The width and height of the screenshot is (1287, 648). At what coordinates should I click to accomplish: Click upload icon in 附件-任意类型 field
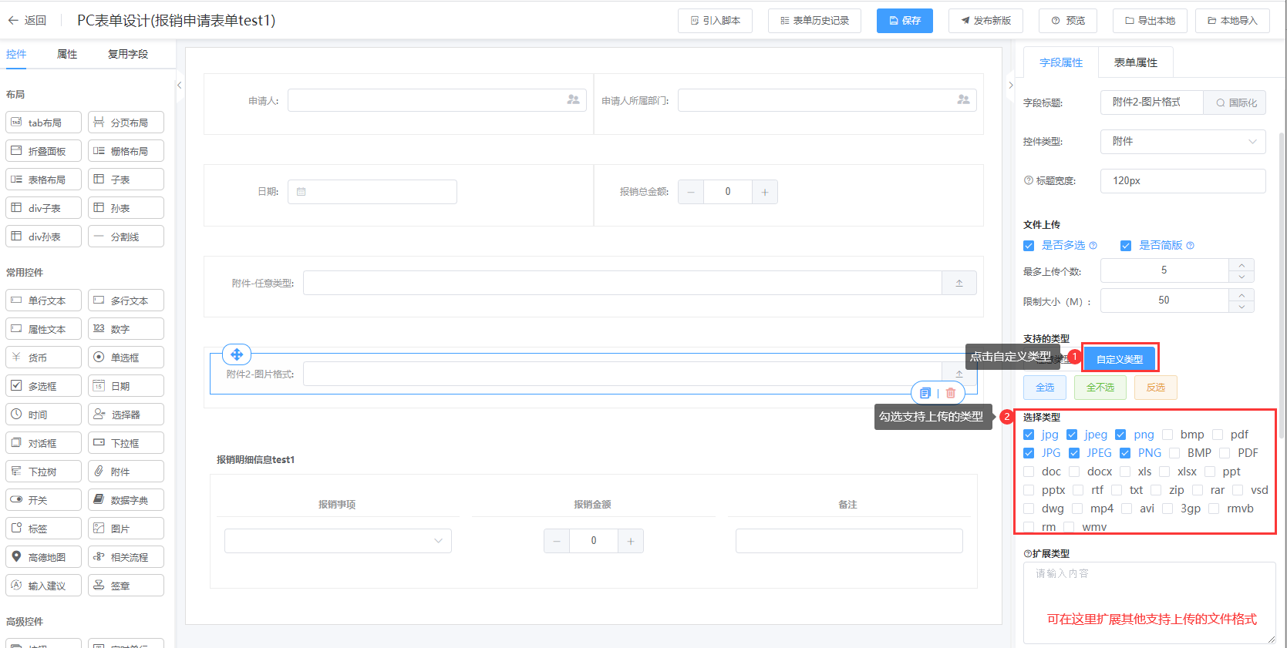[959, 284]
